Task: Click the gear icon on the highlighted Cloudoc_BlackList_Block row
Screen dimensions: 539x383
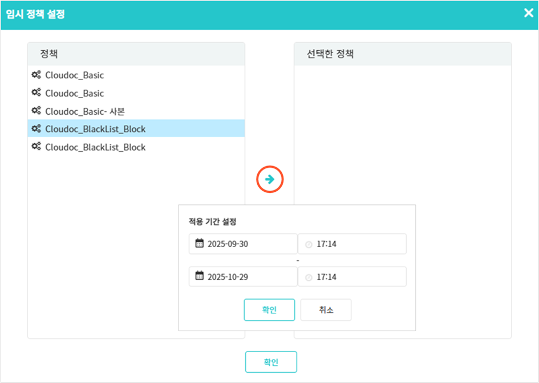Action: point(36,129)
